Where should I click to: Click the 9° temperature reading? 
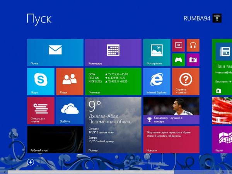coord(95,106)
